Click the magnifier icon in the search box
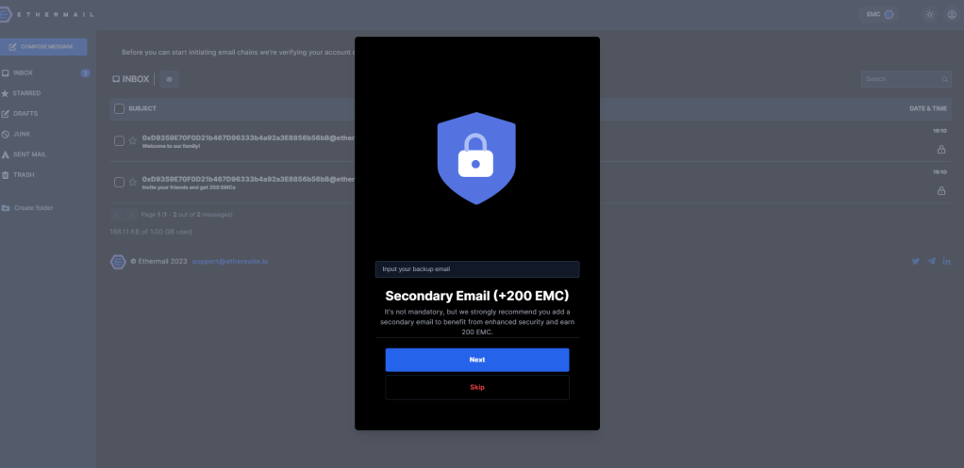Viewport: 964px width, 468px height. (x=945, y=79)
